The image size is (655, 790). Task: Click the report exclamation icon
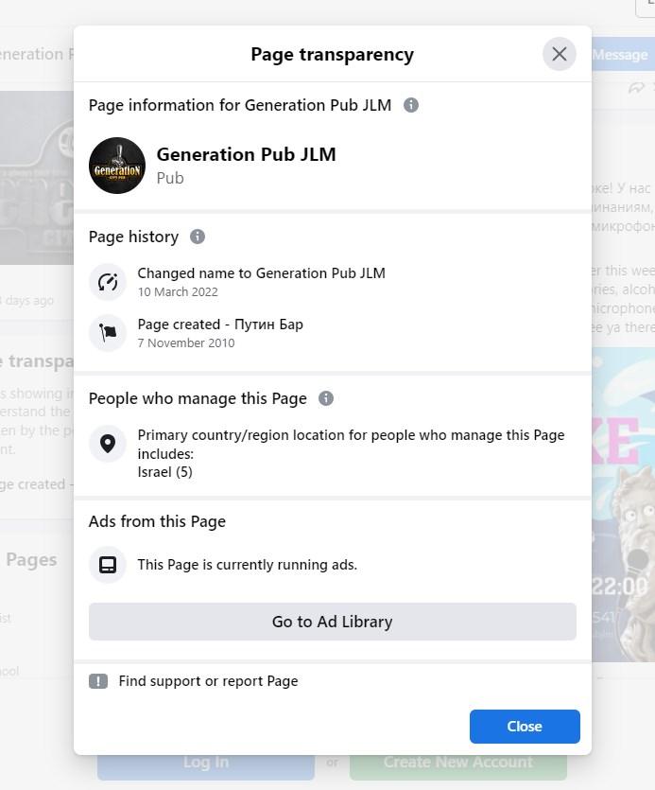tap(98, 681)
